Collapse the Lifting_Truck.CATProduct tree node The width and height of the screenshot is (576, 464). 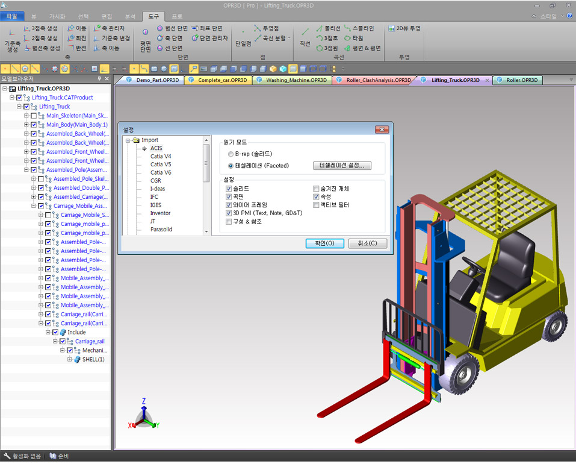(12, 98)
